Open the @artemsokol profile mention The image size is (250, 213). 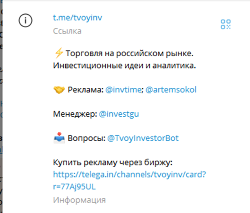point(171,90)
